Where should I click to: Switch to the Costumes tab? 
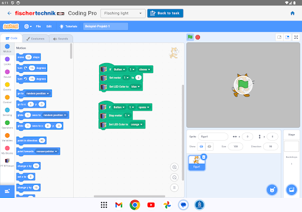(x=35, y=39)
